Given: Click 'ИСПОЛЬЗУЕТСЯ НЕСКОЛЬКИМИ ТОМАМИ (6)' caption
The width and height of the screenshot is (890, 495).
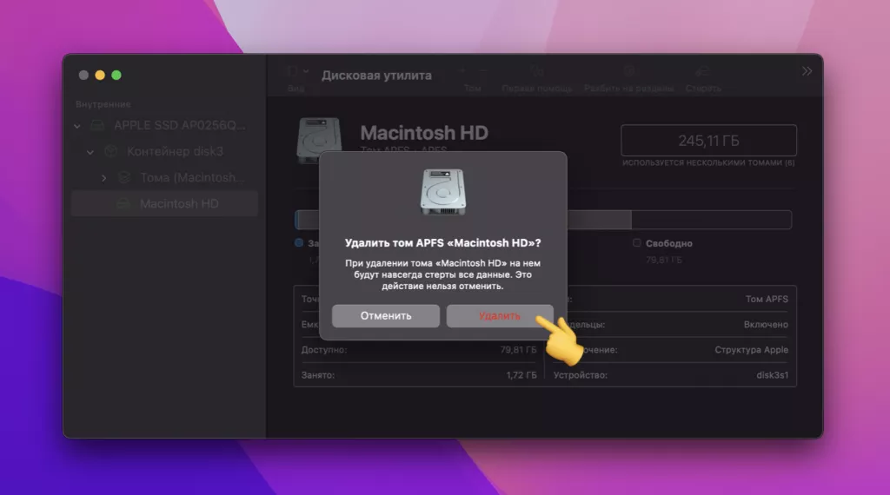Looking at the screenshot, I should pos(708,162).
